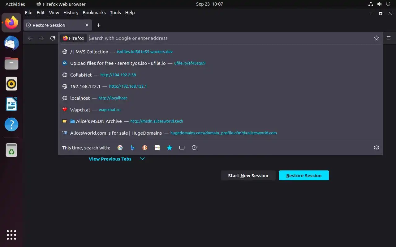Select the Restore Session tab
The image size is (396, 247).
click(x=58, y=25)
